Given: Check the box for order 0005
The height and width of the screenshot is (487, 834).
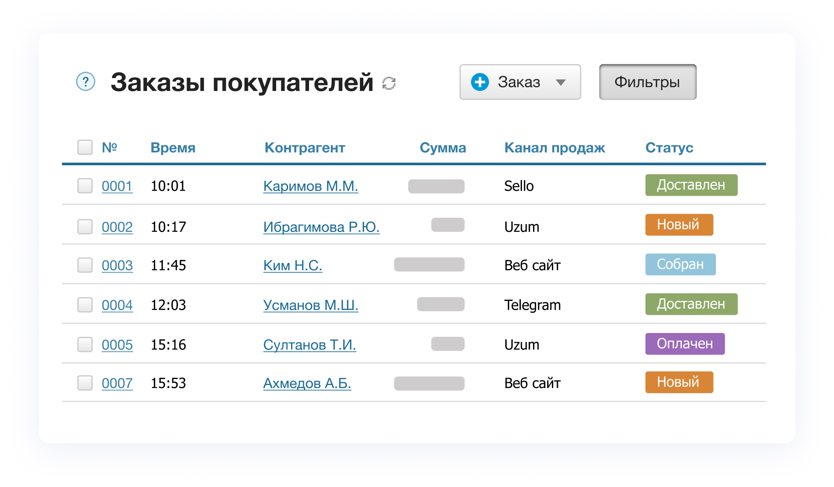Looking at the screenshot, I should [85, 344].
